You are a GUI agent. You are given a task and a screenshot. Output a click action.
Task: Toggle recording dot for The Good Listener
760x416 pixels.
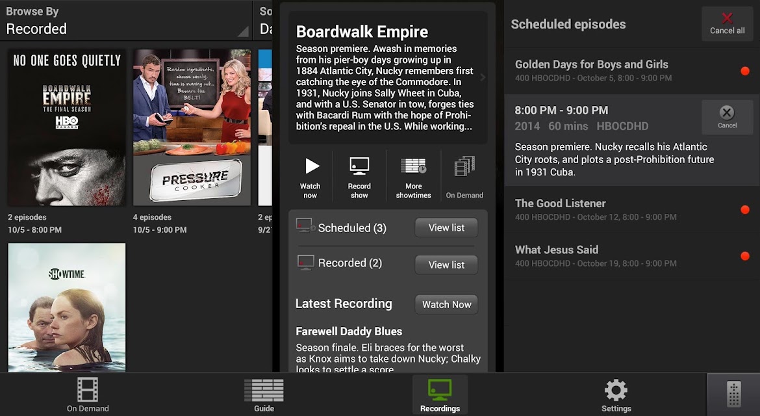pos(745,210)
